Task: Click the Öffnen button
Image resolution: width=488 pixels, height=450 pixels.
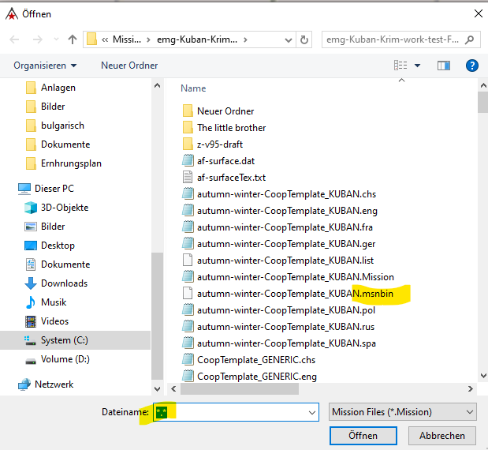Action: tap(363, 435)
